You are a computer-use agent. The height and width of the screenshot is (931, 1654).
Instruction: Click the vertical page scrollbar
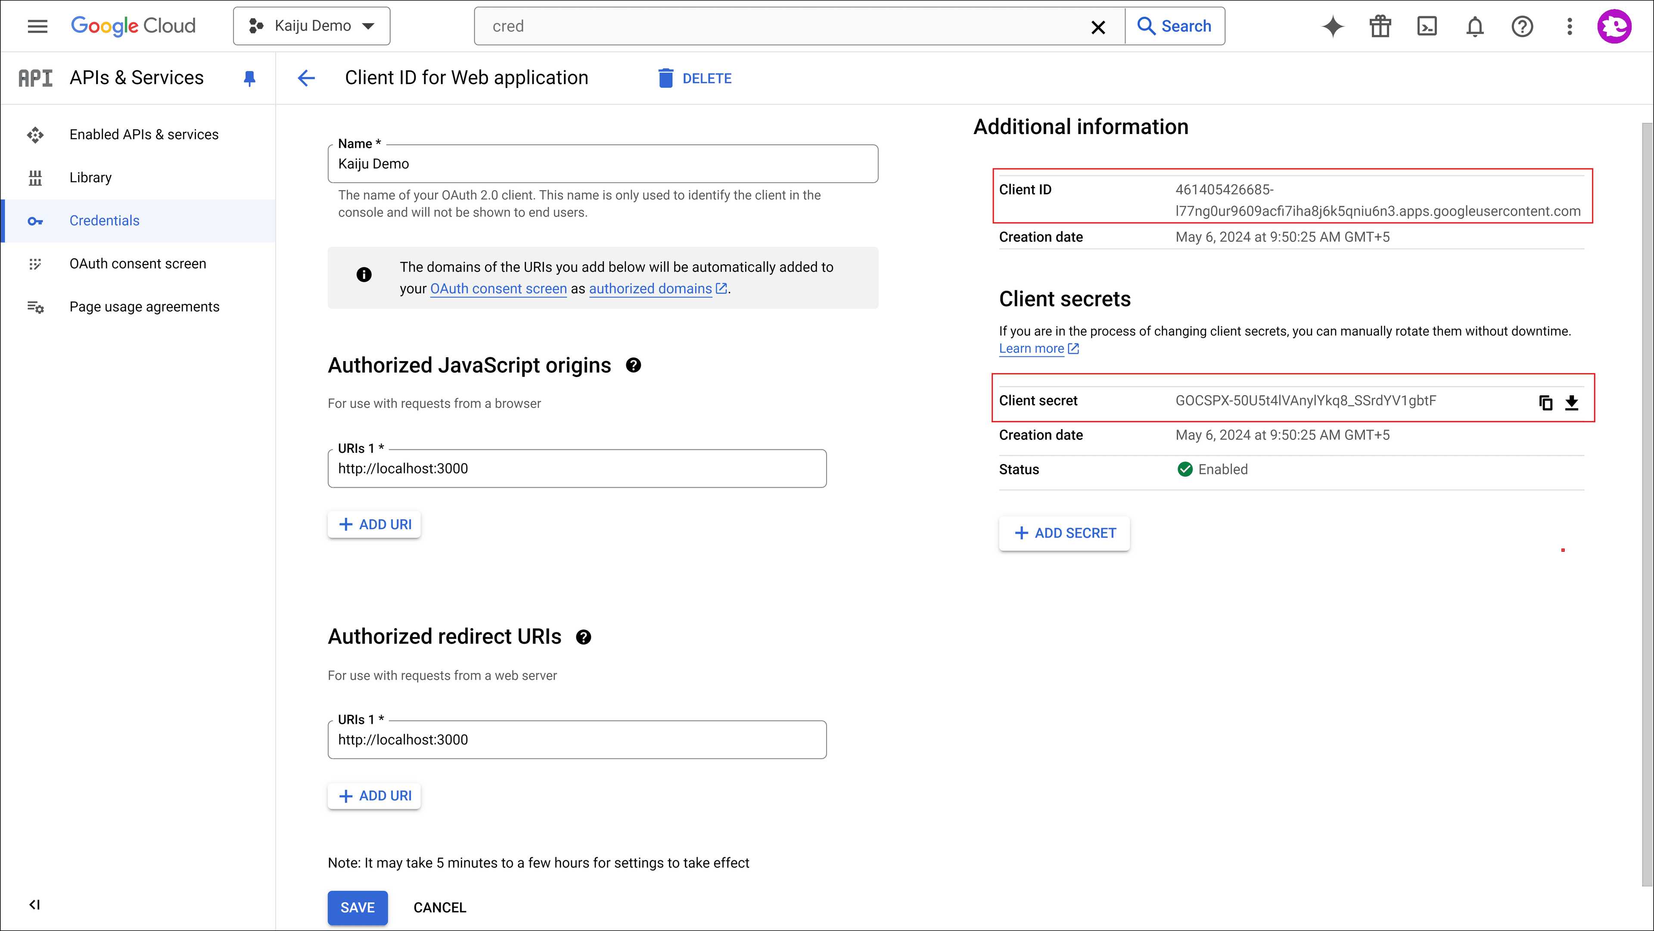coord(1648,504)
